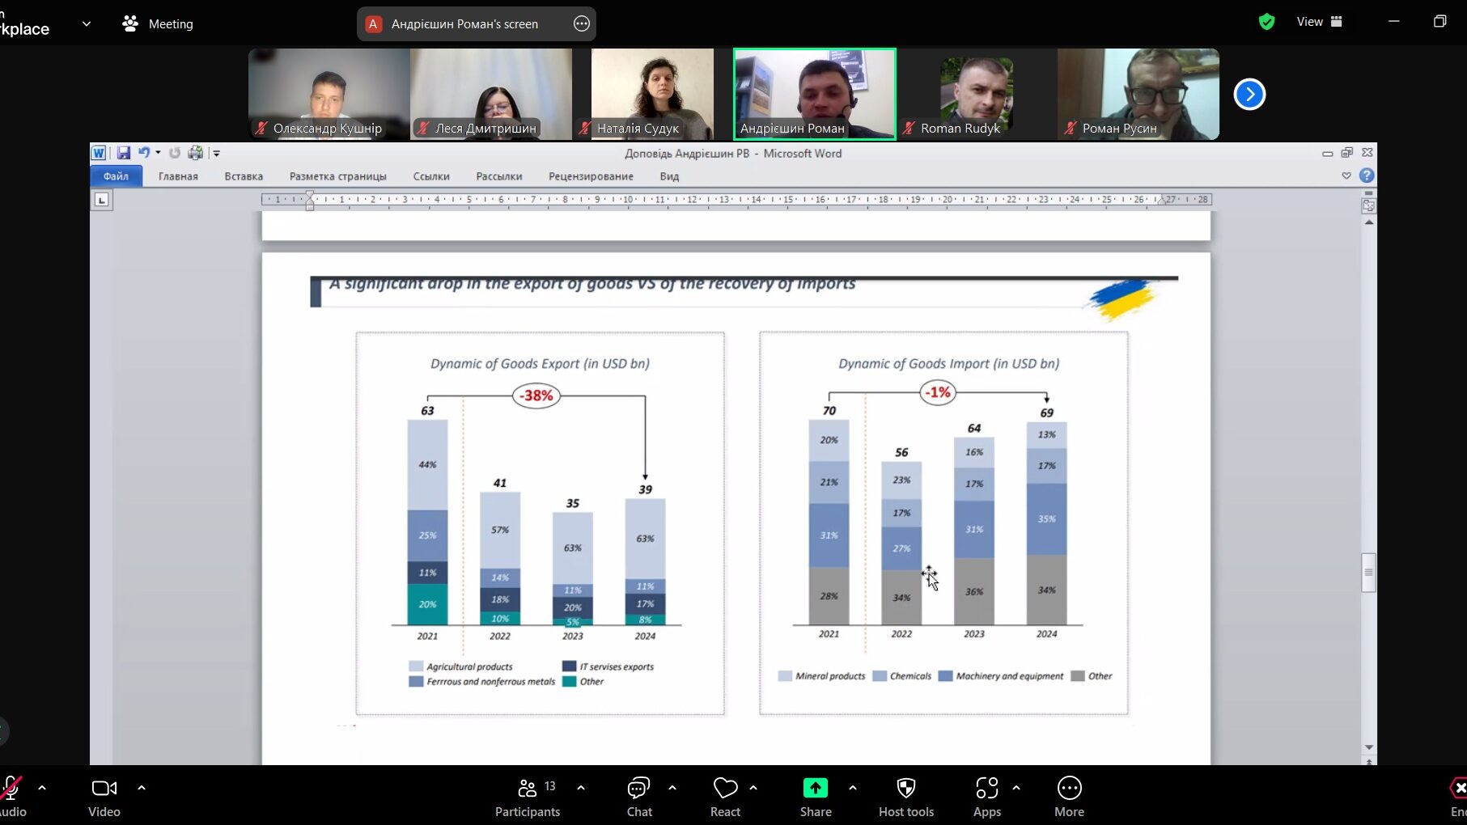The image size is (1467, 825).
Task: Toggle the View layout button
Action: (x=1319, y=23)
